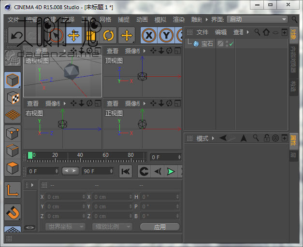The height and width of the screenshot is (247, 303).
Task: Toggle the 宝石 visibility dots
Action: [227, 44]
